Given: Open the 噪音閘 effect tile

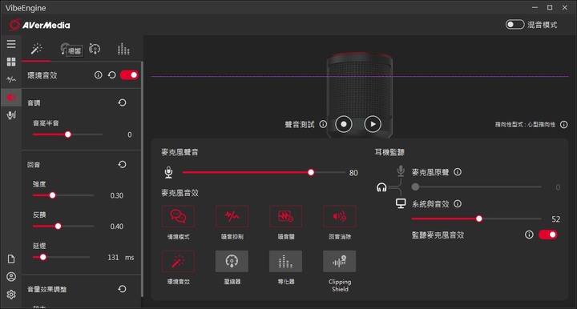Looking at the screenshot, I should click(285, 216).
